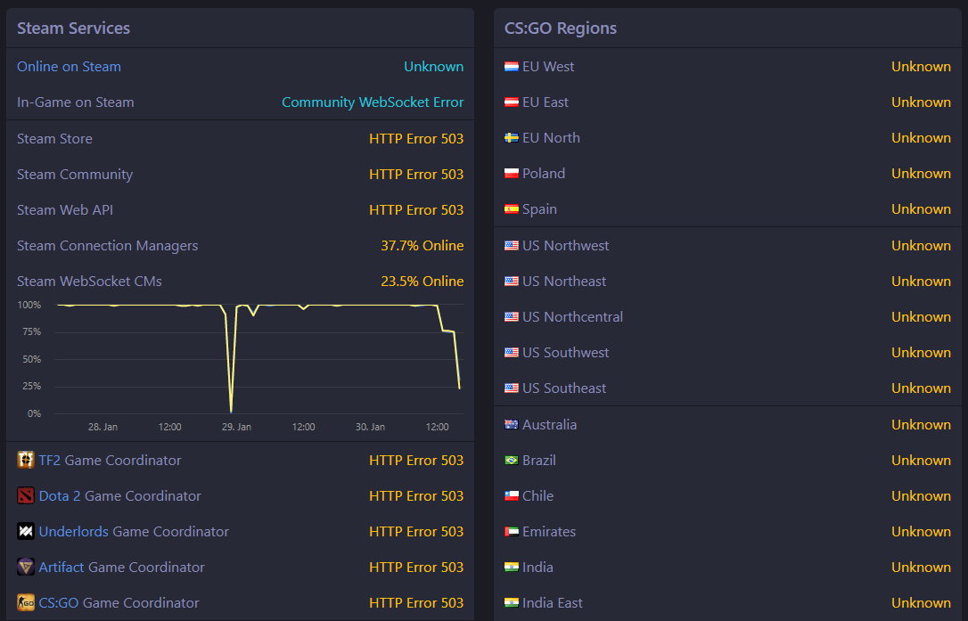Click the EU West flag icon
968x621 pixels.
pyautogui.click(x=510, y=66)
